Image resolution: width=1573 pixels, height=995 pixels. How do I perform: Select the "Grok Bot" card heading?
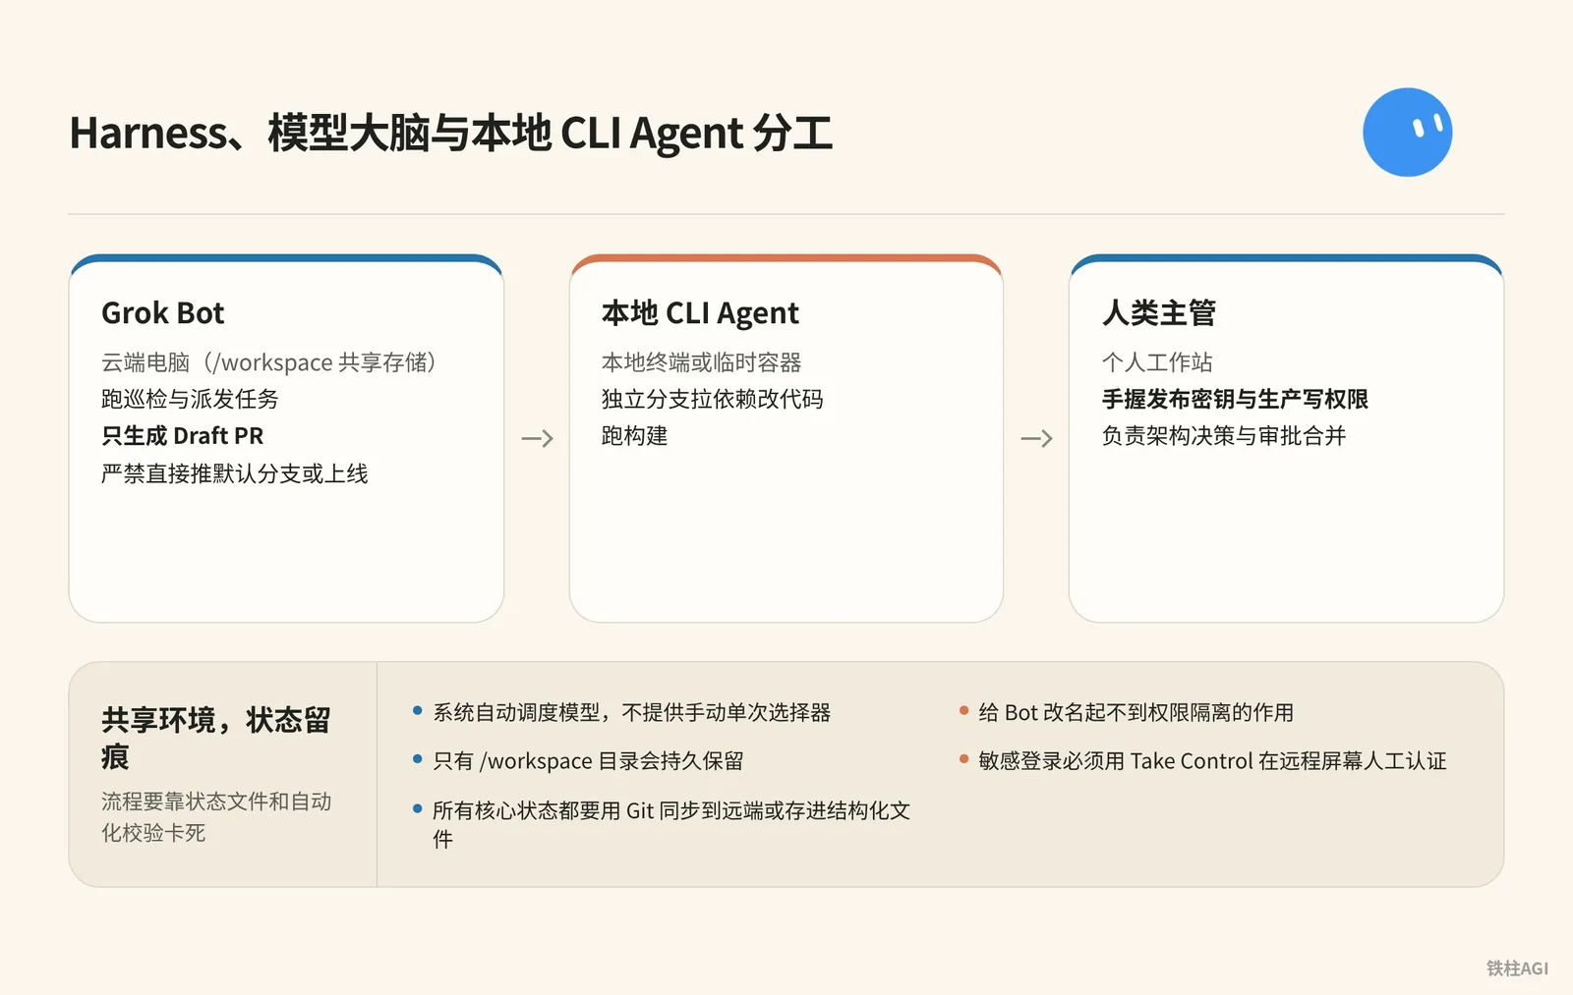click(x=163, y=313)
